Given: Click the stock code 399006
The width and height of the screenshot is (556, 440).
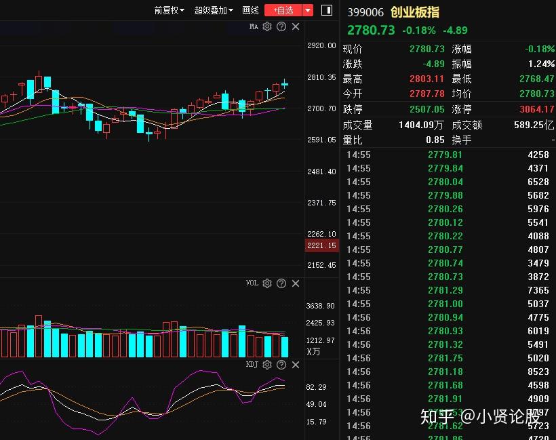Looking at the screenshot, I should point(366,12).
